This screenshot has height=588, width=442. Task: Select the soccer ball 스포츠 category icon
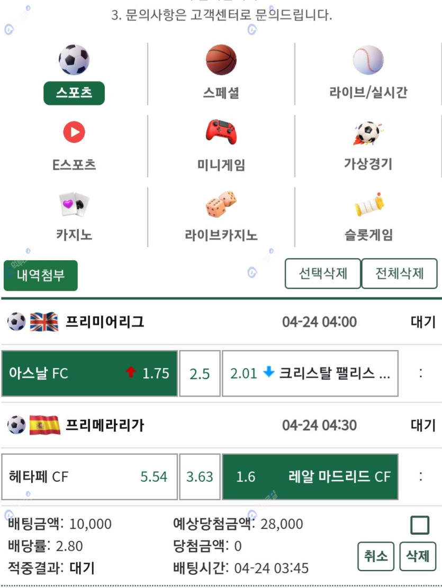point(74,60)
